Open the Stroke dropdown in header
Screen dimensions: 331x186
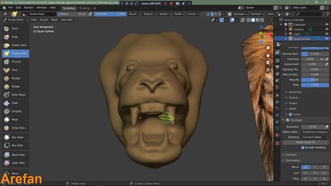tap(165, 14)
